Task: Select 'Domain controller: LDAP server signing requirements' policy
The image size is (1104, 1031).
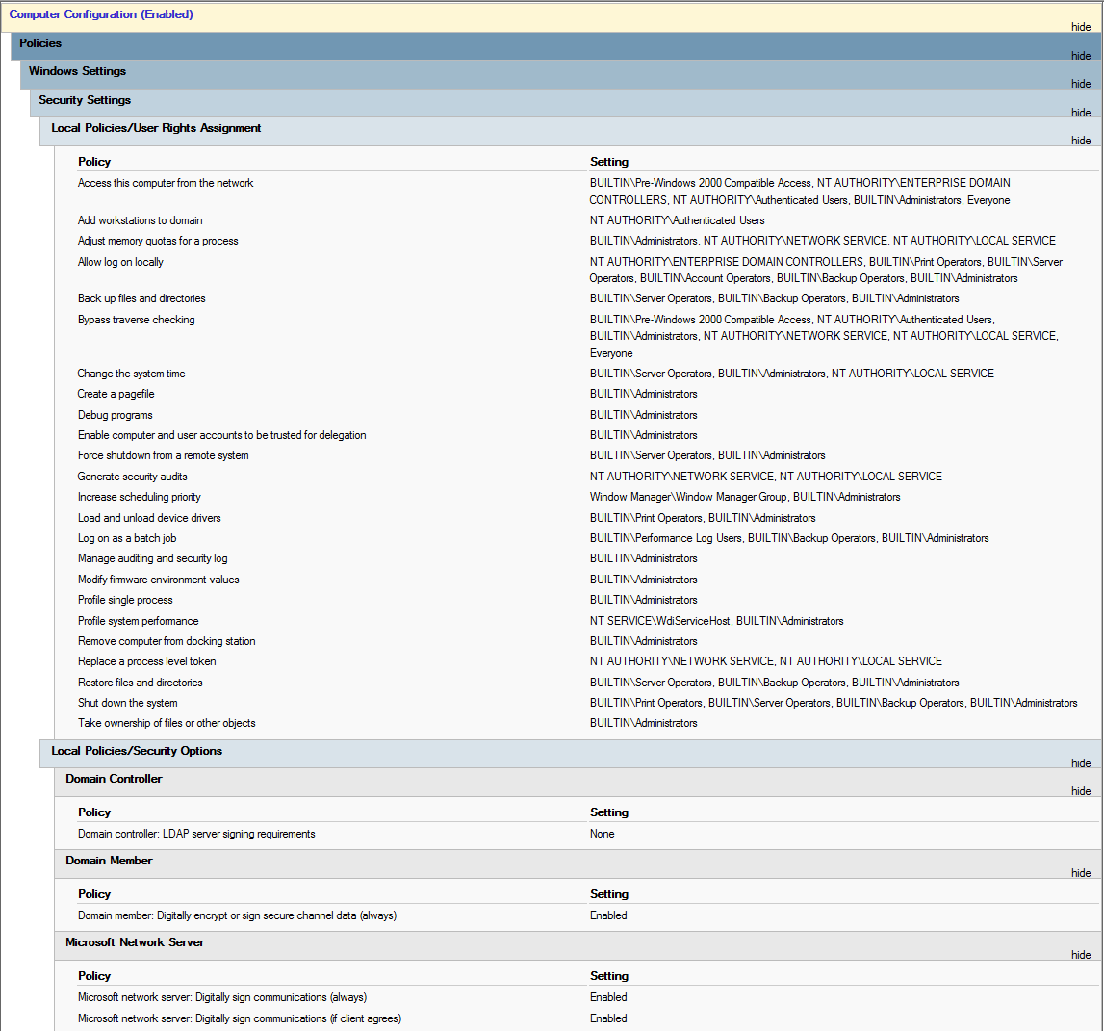Action: (196, 834)
